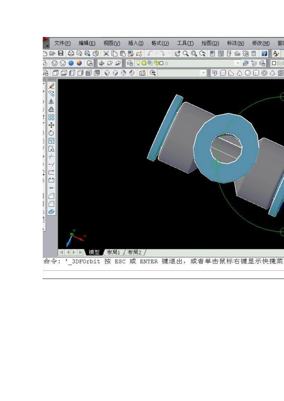Select the Fillet tool
This screenshot has height=401, width=284.
click(51, 204)
